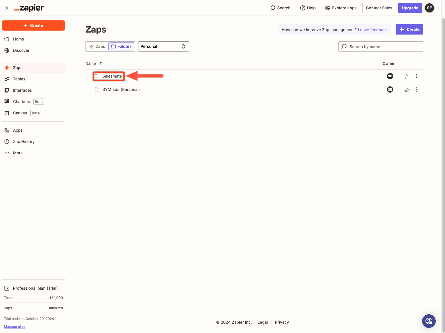
Task: Click the share icon for Salesmate folder
Action: coord(407,76)
